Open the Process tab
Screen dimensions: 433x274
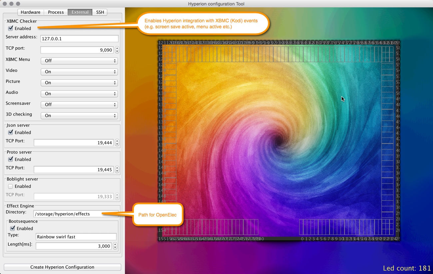(x=56, y=12)
